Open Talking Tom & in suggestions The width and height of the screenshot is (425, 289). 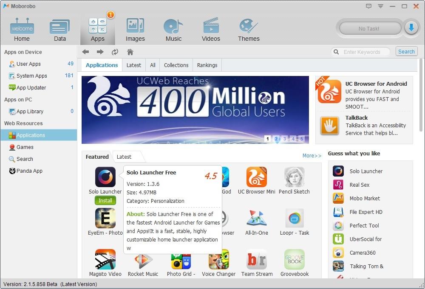(x=366, y=266)
